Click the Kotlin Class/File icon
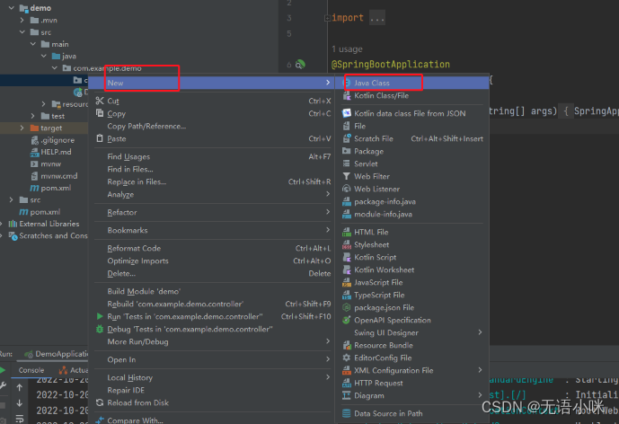The image size is (619, 424). click(347, 95)
